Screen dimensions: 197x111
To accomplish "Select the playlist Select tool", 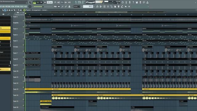I will pyautogui.click(x=16, y=10).
